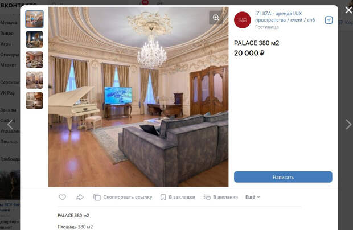Go to next item arrow
Screen dimensions: 353x230
(x=348, y=125)
